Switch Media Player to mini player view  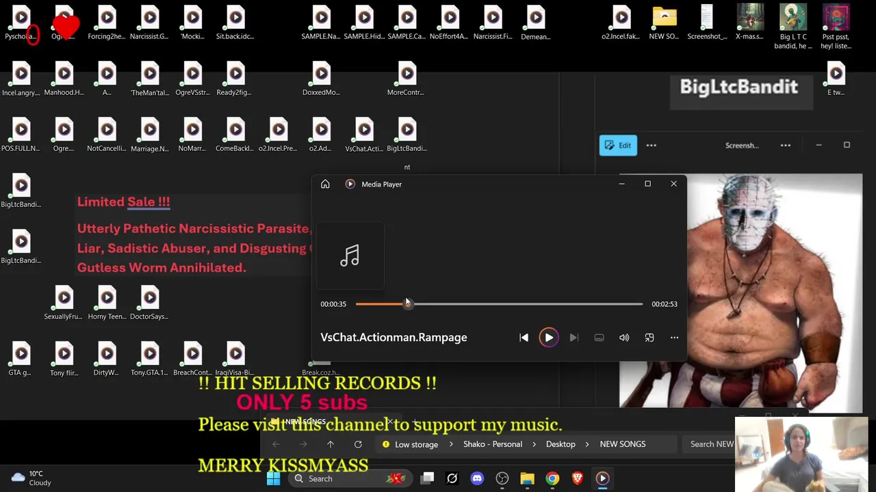click(x=649, y=338)
